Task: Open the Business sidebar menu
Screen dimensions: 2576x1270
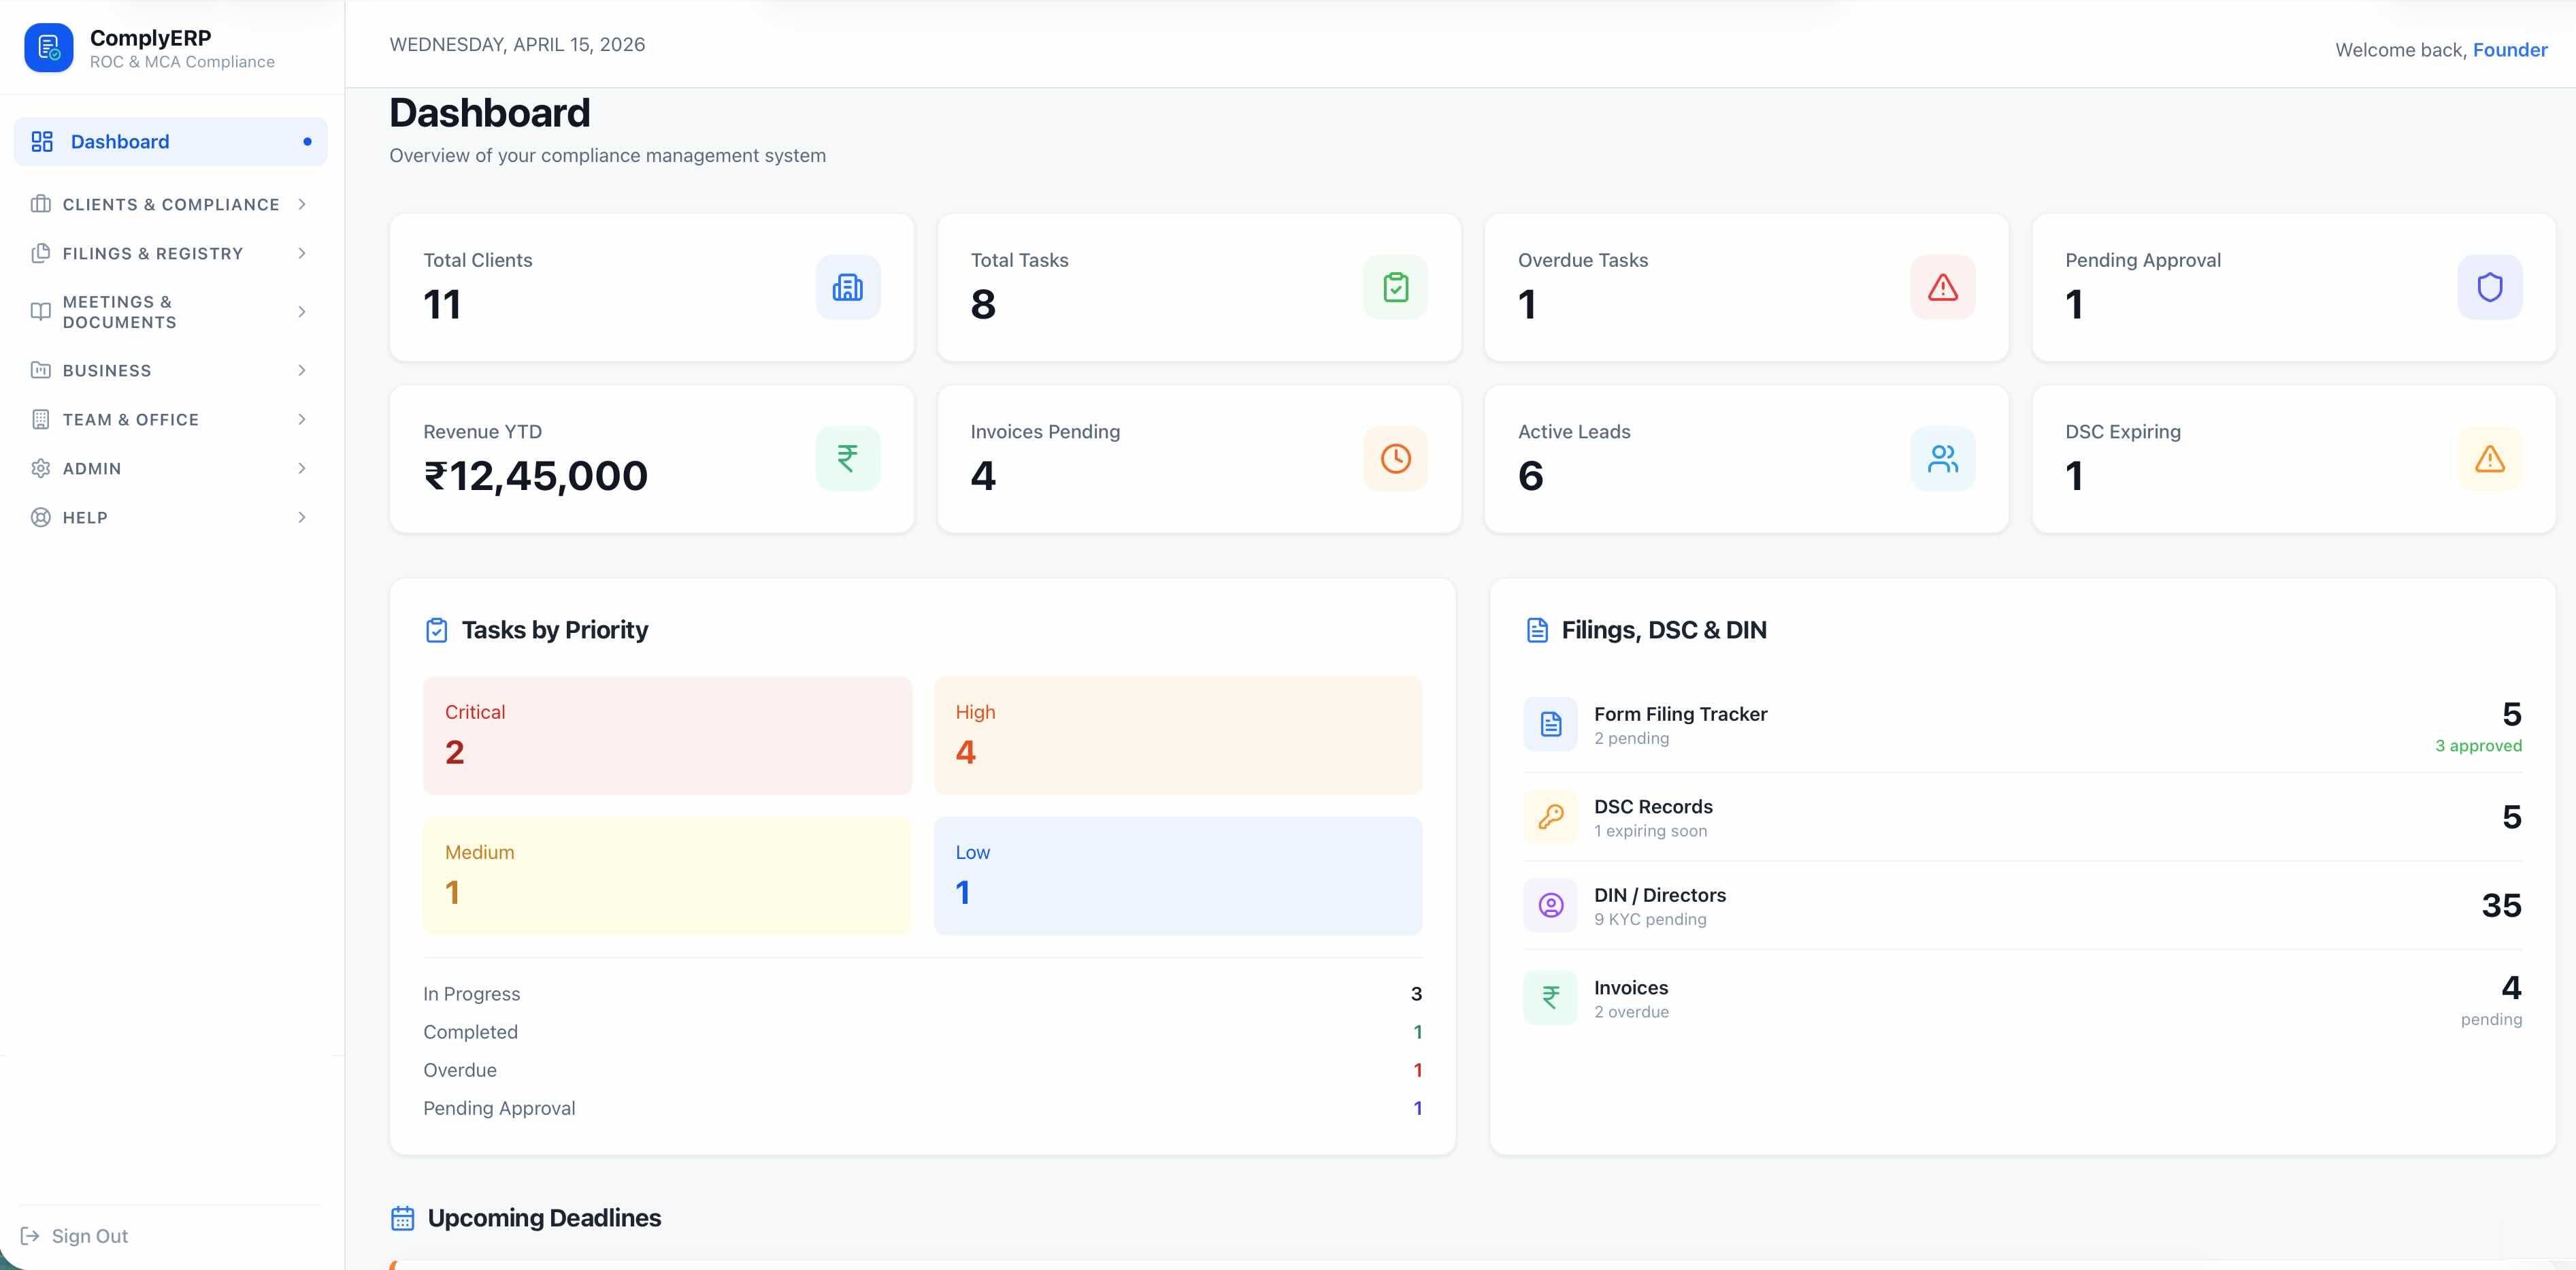Action: tap(170, 370)
